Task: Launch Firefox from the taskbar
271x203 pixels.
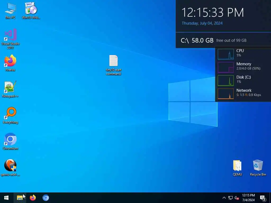Action: (x=33, y=198)
